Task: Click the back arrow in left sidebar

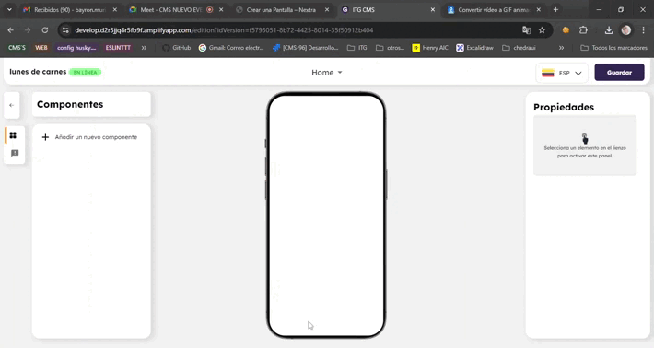Action: point(12,105)
